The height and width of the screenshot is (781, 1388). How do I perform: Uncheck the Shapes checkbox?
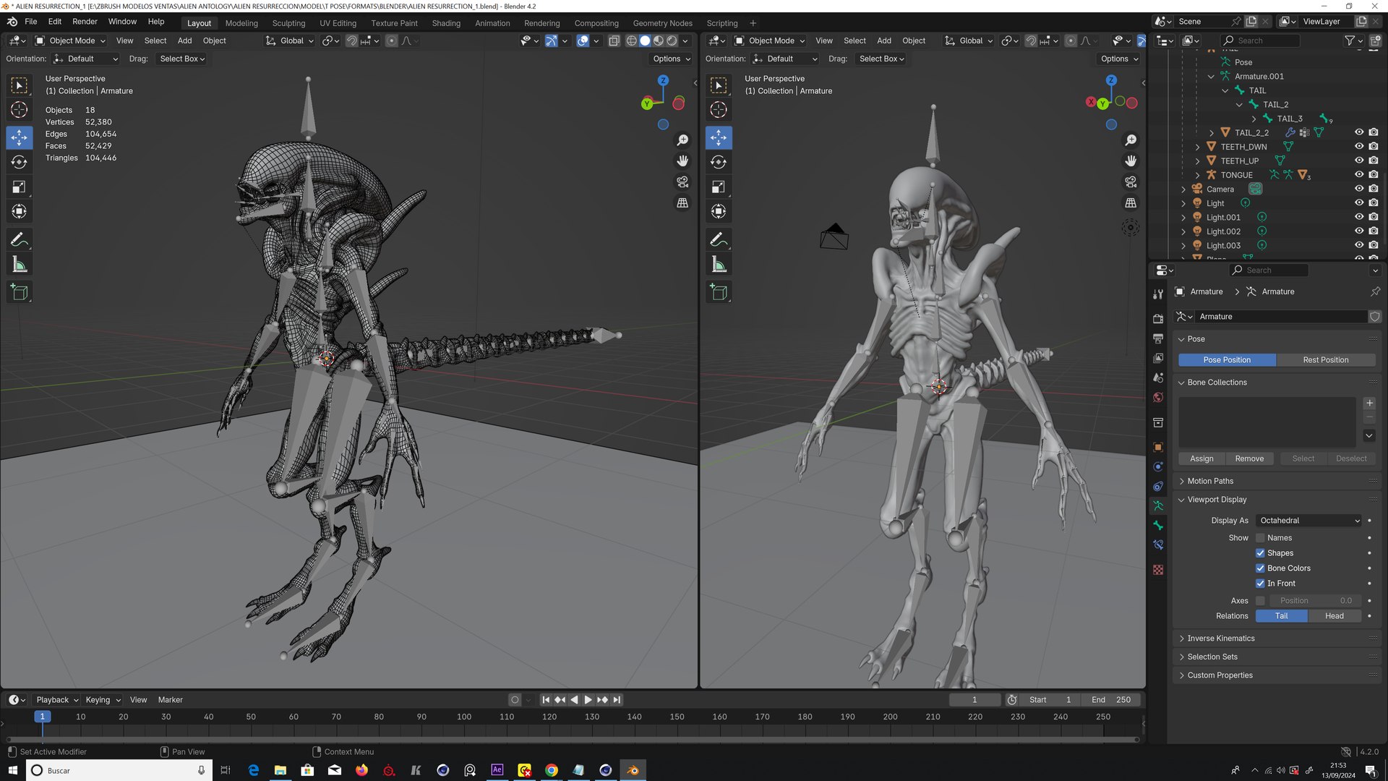point(1260,553)
